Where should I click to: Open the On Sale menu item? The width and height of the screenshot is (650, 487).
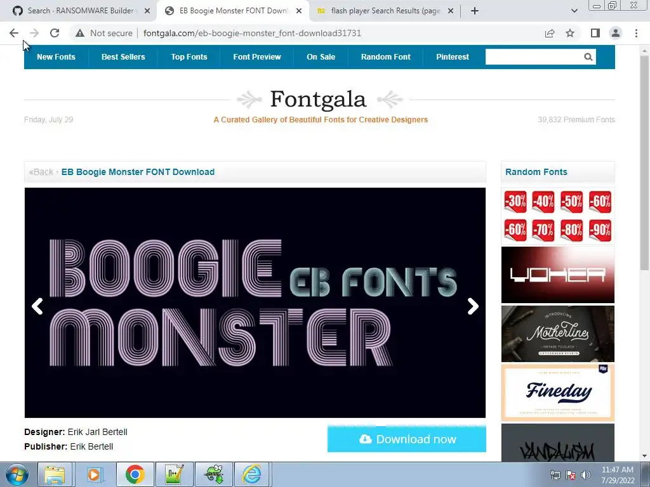pos(321,56)
